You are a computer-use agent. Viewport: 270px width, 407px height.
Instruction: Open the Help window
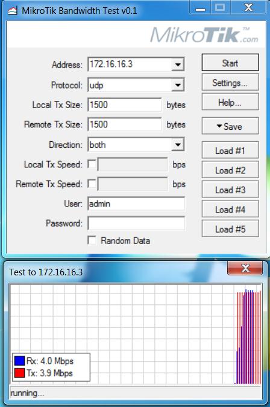click(x=230, y=101)
